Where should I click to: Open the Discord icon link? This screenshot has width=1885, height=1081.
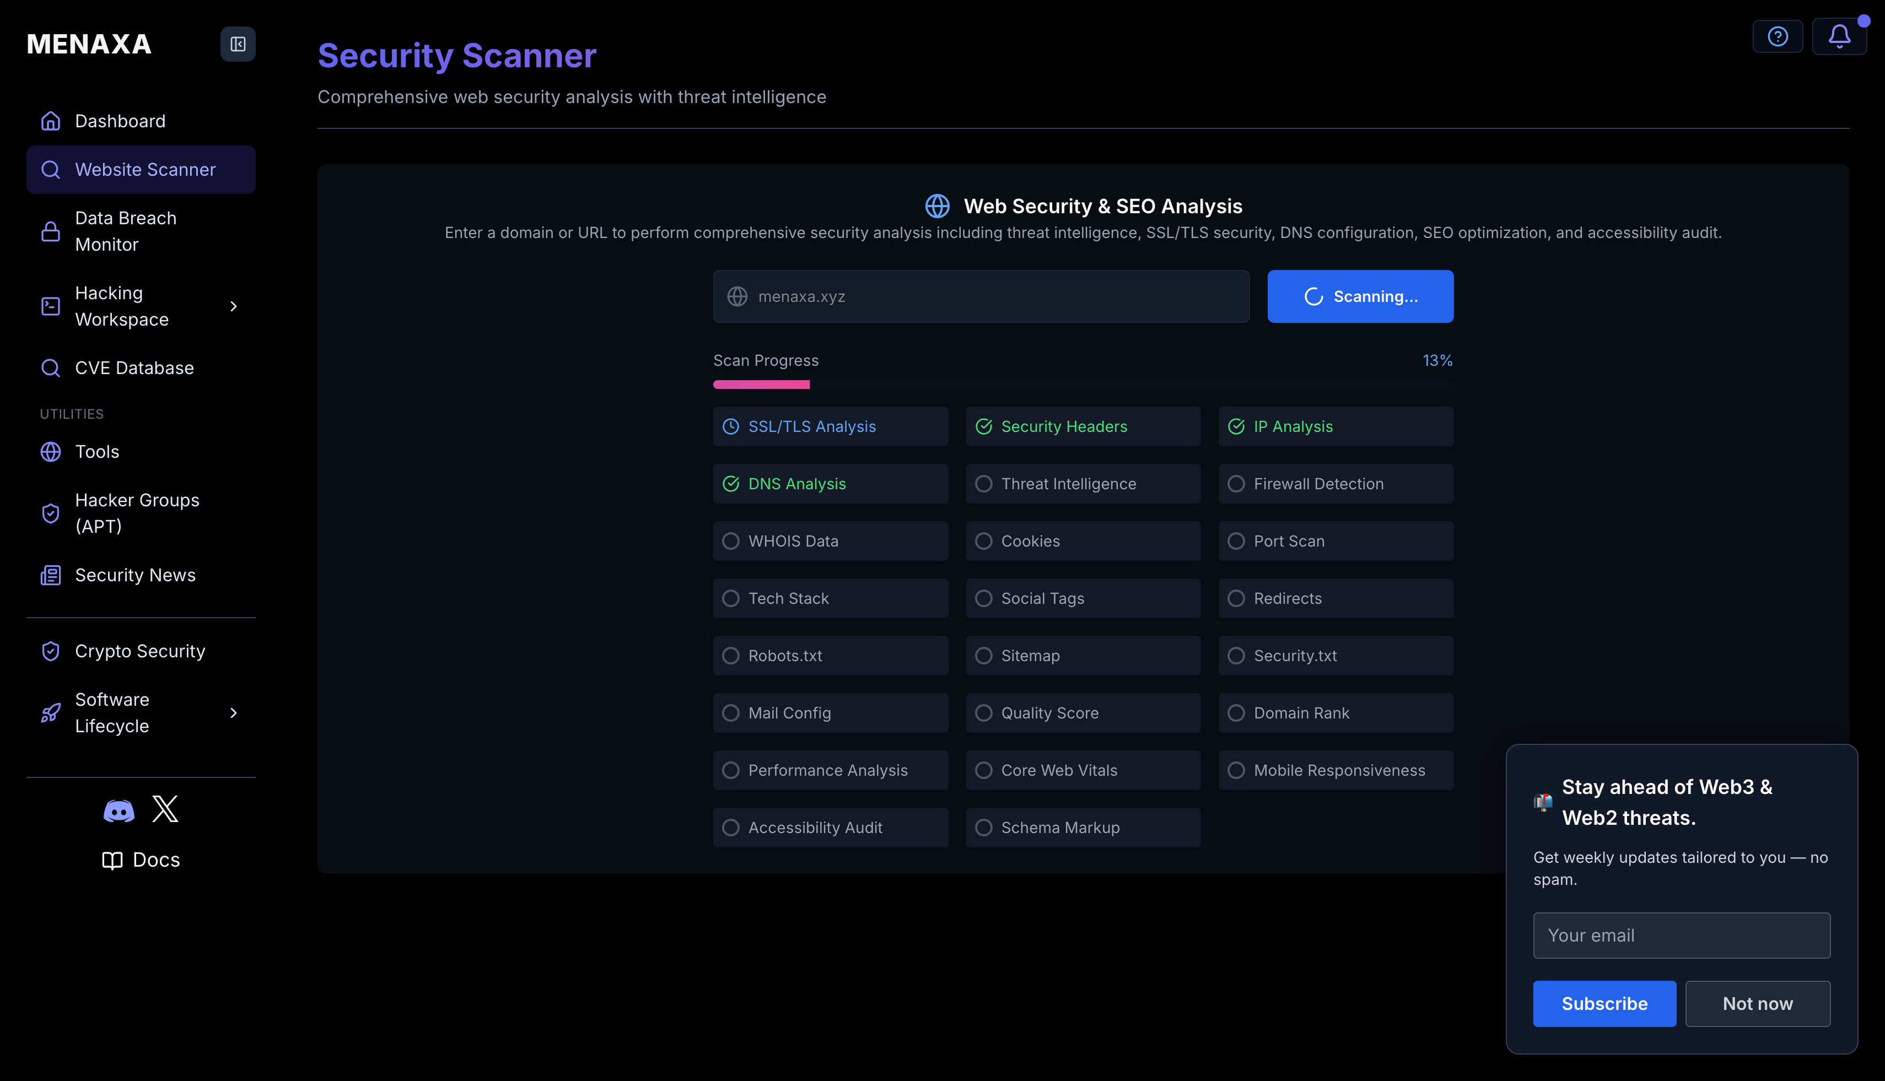pos(119,810)
